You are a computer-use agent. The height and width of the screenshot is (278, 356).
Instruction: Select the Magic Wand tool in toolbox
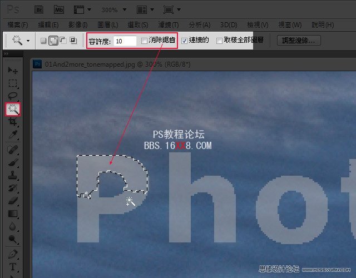[13, 110]
